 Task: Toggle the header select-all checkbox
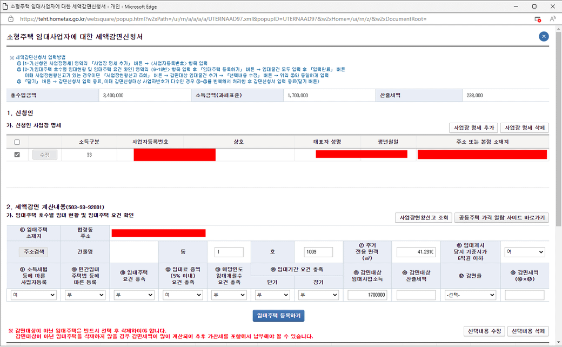(x=17, y=142)
